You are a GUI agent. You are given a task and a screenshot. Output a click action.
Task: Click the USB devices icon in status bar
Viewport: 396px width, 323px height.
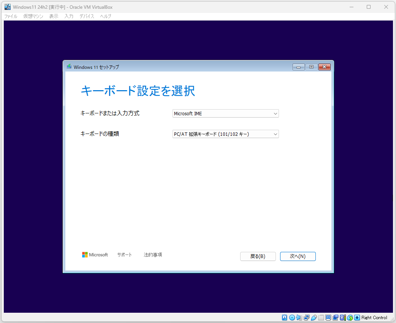(314, 317)
